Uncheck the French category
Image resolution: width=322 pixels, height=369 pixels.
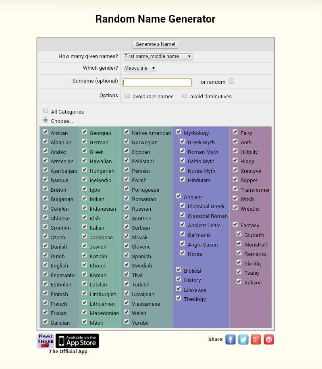click(46, 303)
